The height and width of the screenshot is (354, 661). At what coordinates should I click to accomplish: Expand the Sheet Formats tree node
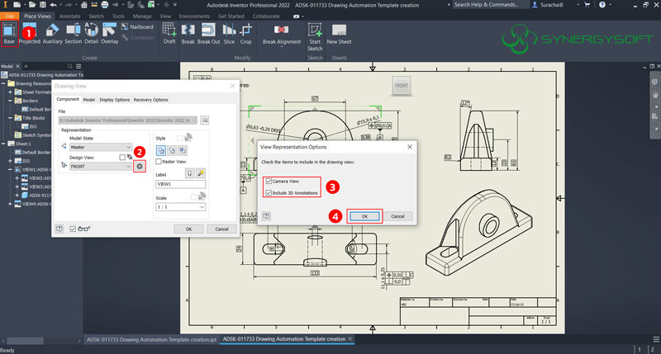tap(10, 92)
